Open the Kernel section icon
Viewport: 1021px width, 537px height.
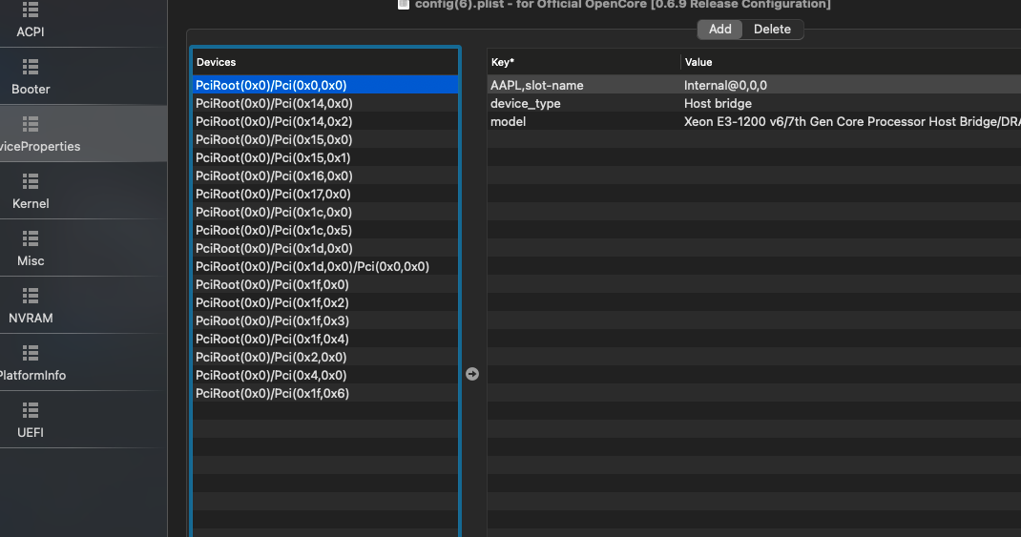pos(30,181)
